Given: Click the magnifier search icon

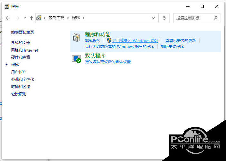Looking at the screenshot, I should pyautogui.click(x=216, y=18).
